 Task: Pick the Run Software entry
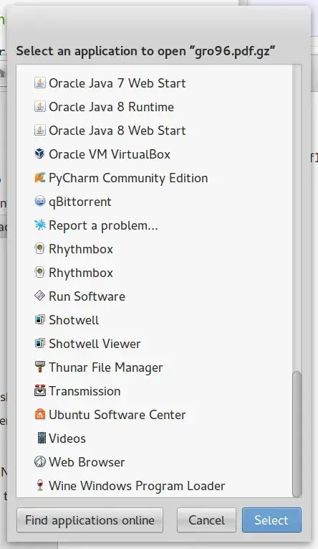point(154,296)
